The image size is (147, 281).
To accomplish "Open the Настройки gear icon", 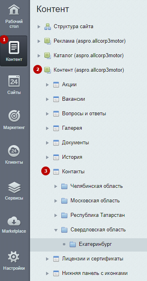I will coord(14,257).
